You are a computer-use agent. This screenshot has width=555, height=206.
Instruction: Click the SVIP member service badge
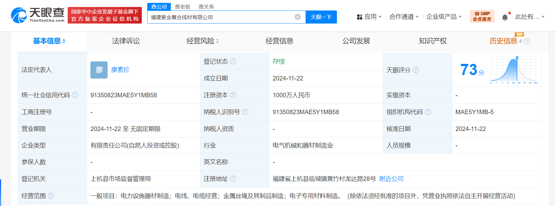(482, 16)
